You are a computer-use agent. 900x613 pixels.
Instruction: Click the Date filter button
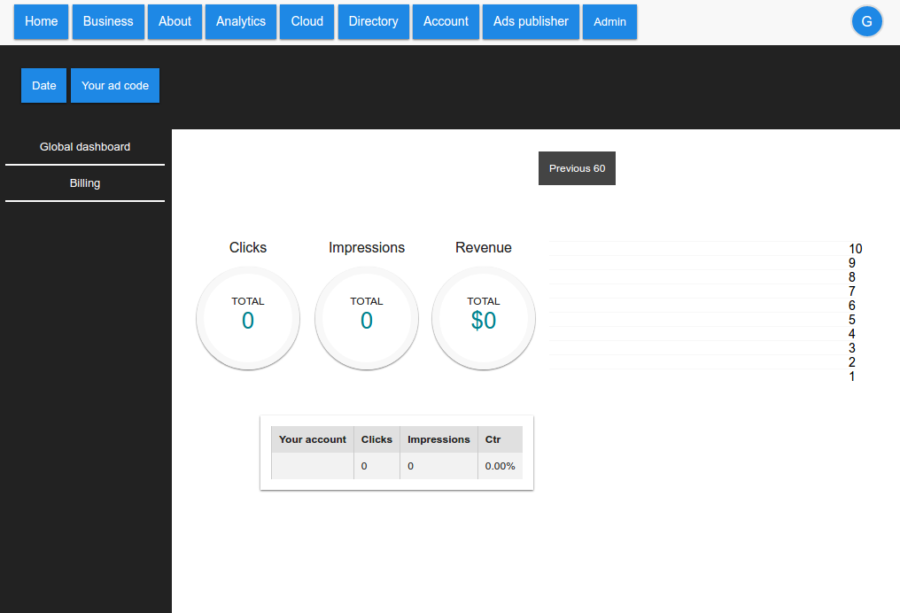(x=44, y=86)
